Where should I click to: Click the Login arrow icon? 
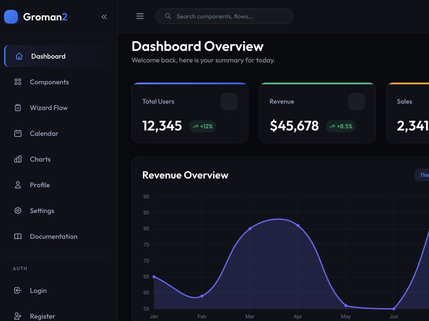18,291
